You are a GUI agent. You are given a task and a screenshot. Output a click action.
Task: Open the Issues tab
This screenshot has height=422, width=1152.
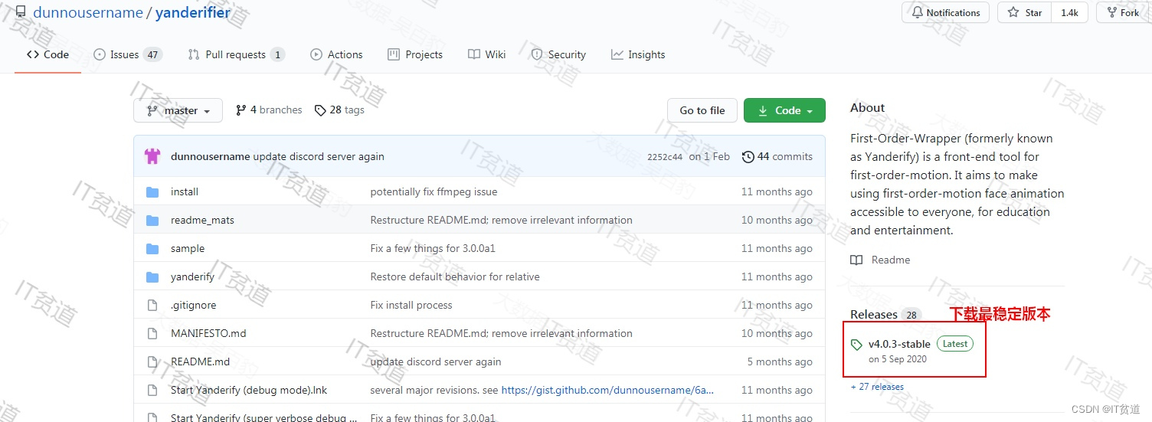point(127,54)
